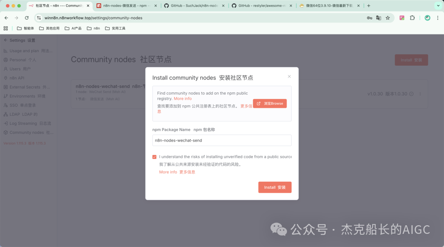The width and height of the screenshot is (444, 247).
Task: Click the pink extension icon in toolbar
Action: click(402, 18)
